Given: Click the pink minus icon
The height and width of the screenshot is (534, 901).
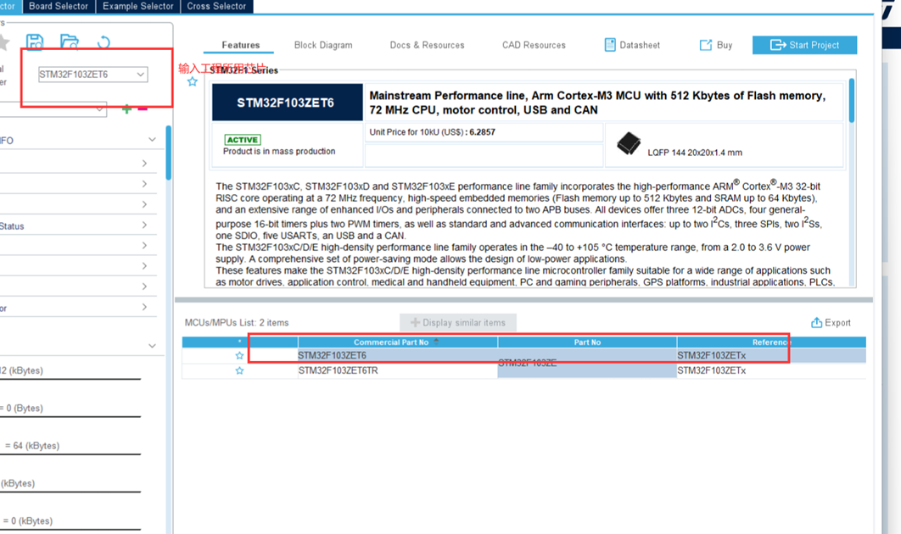Looking at the screenshot, I should 143,108.
